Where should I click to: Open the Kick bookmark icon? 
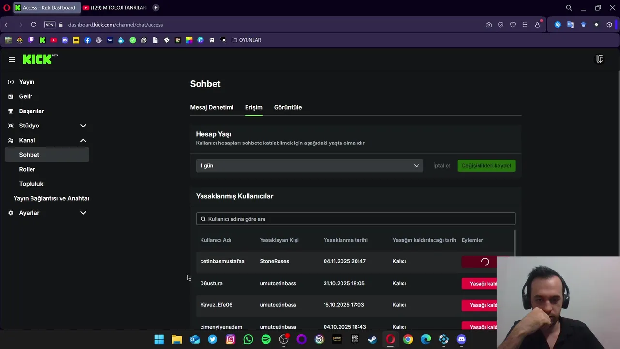[x=42, y=40]
